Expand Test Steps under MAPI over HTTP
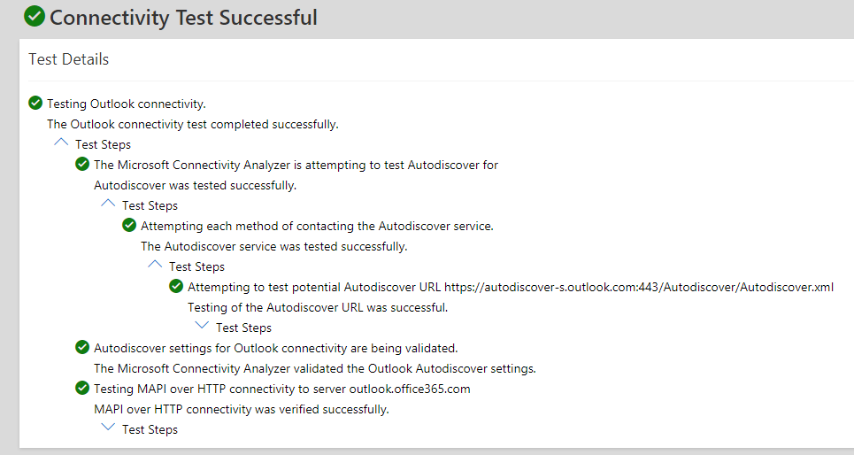The height and width of the screenshot is (455, 854). click(108, 428)
